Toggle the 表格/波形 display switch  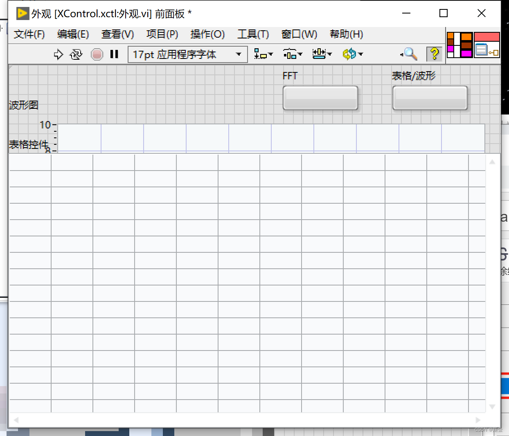pyautogui.click(x=430, y=97)
